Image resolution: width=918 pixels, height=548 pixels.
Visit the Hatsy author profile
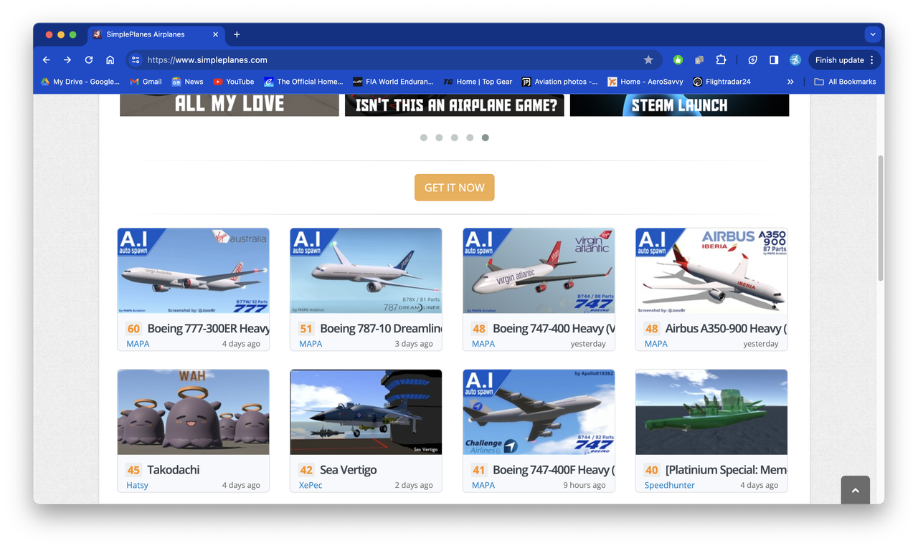point(137,485)
